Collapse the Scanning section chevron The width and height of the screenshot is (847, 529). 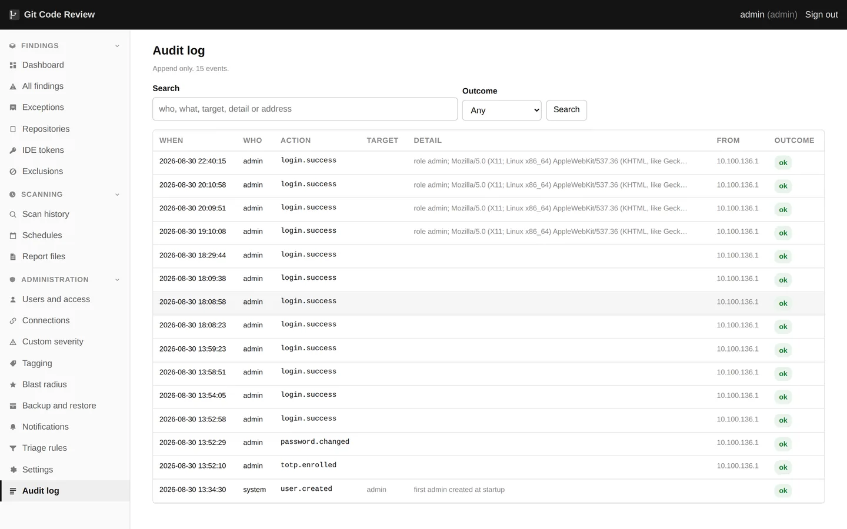coord(117,195)
